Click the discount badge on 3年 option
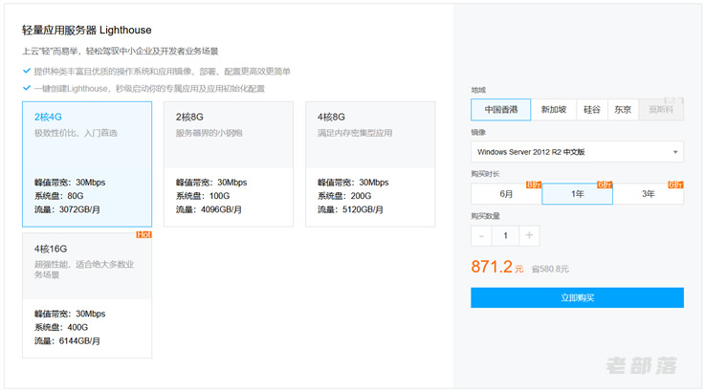The height and width of the screenshot is (392, 705). pyautogui.click(x=675, y=185)
